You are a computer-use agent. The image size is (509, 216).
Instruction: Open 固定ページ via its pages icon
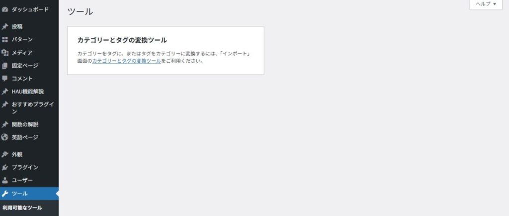[4, 66]
